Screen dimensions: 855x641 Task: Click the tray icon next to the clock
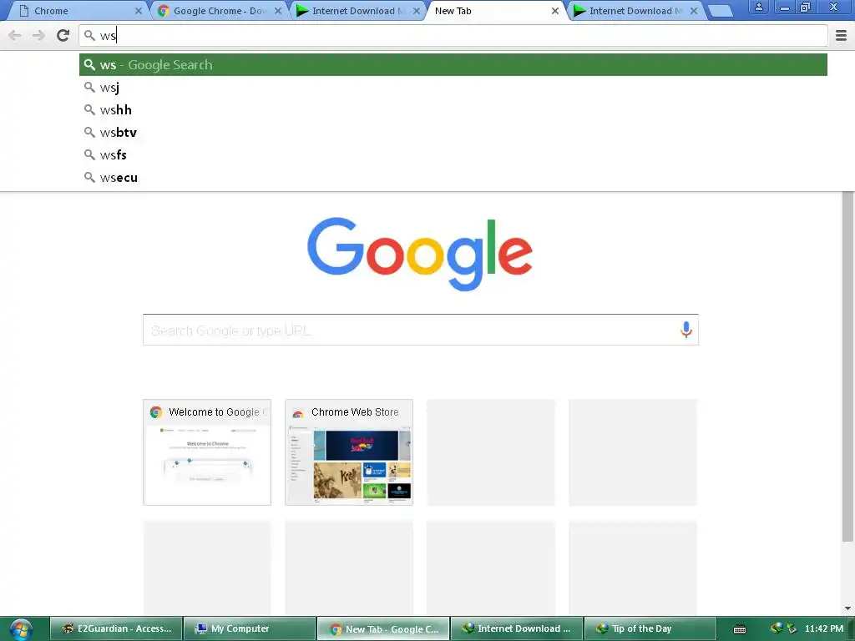coord(792,629)
